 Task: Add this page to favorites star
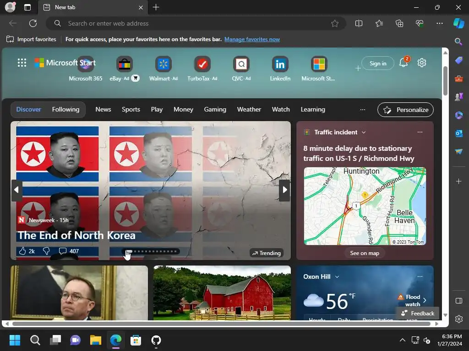click(x=335, y=23)
